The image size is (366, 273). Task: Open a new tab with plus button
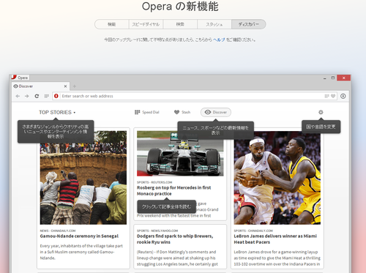tap(75, 86)
